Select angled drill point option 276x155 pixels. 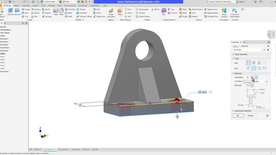(252, 85)
